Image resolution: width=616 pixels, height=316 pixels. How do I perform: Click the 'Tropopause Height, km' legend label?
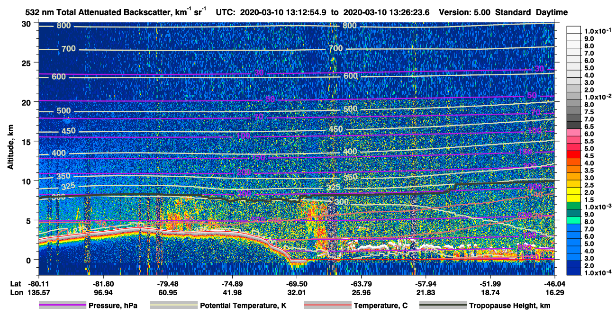(509, 306)
